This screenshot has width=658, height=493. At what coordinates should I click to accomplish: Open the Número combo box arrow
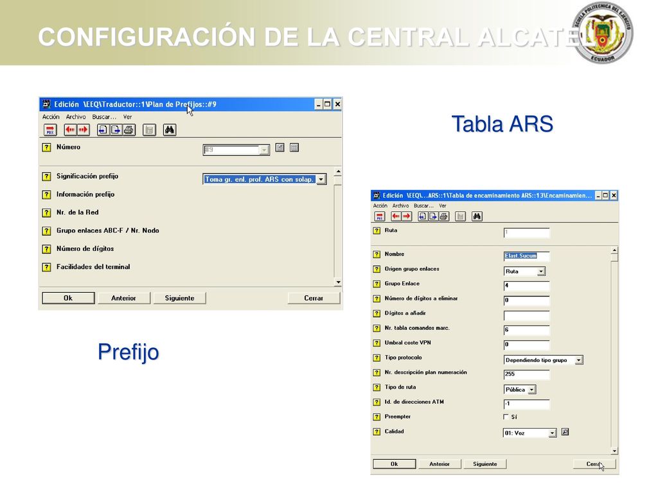click(x=264, y=150)
